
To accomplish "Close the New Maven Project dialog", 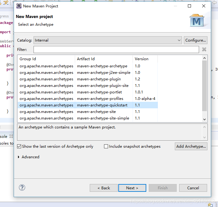I will pyautogui.click(x=204, y=6).
